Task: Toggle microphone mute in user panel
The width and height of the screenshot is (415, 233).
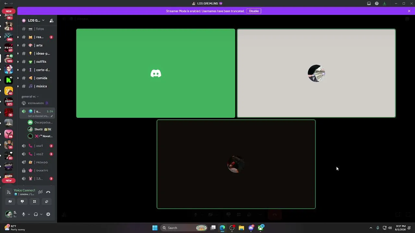Action: pyautogui.click(x=23, y=214)
